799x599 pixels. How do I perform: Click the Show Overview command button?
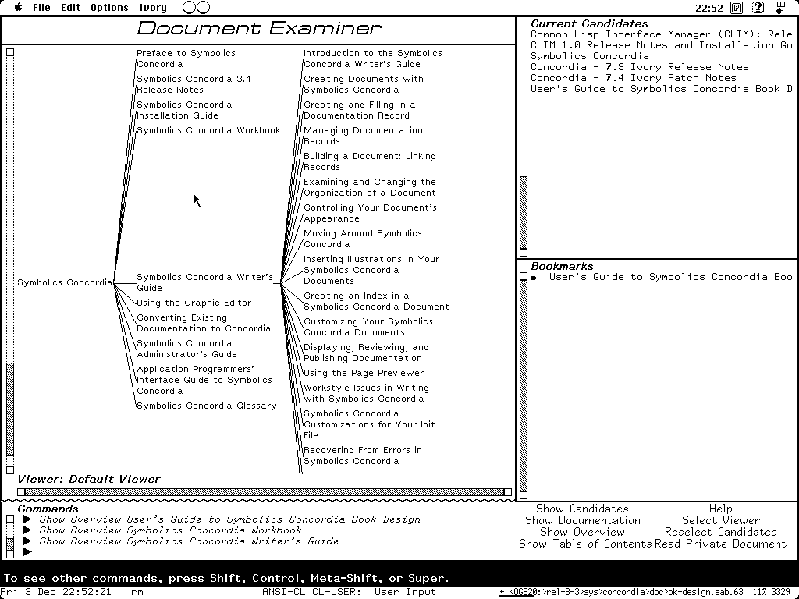(x=582, y=532)
